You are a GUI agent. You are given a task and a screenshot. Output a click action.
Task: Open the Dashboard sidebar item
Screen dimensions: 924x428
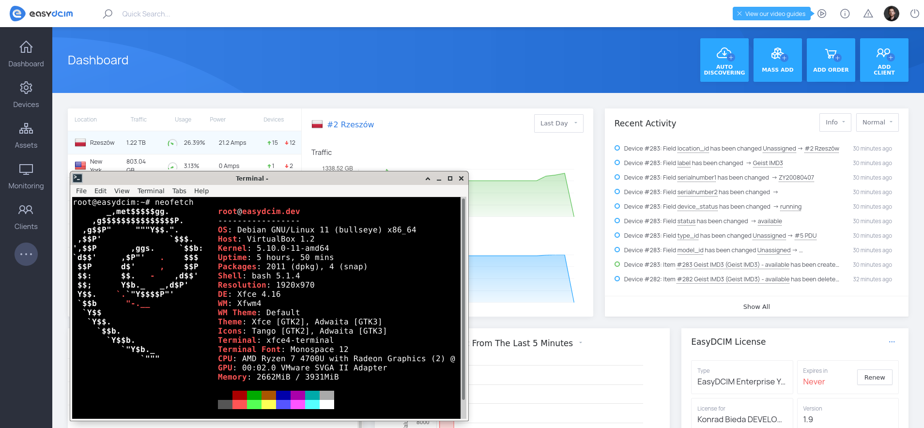(26, 54)
